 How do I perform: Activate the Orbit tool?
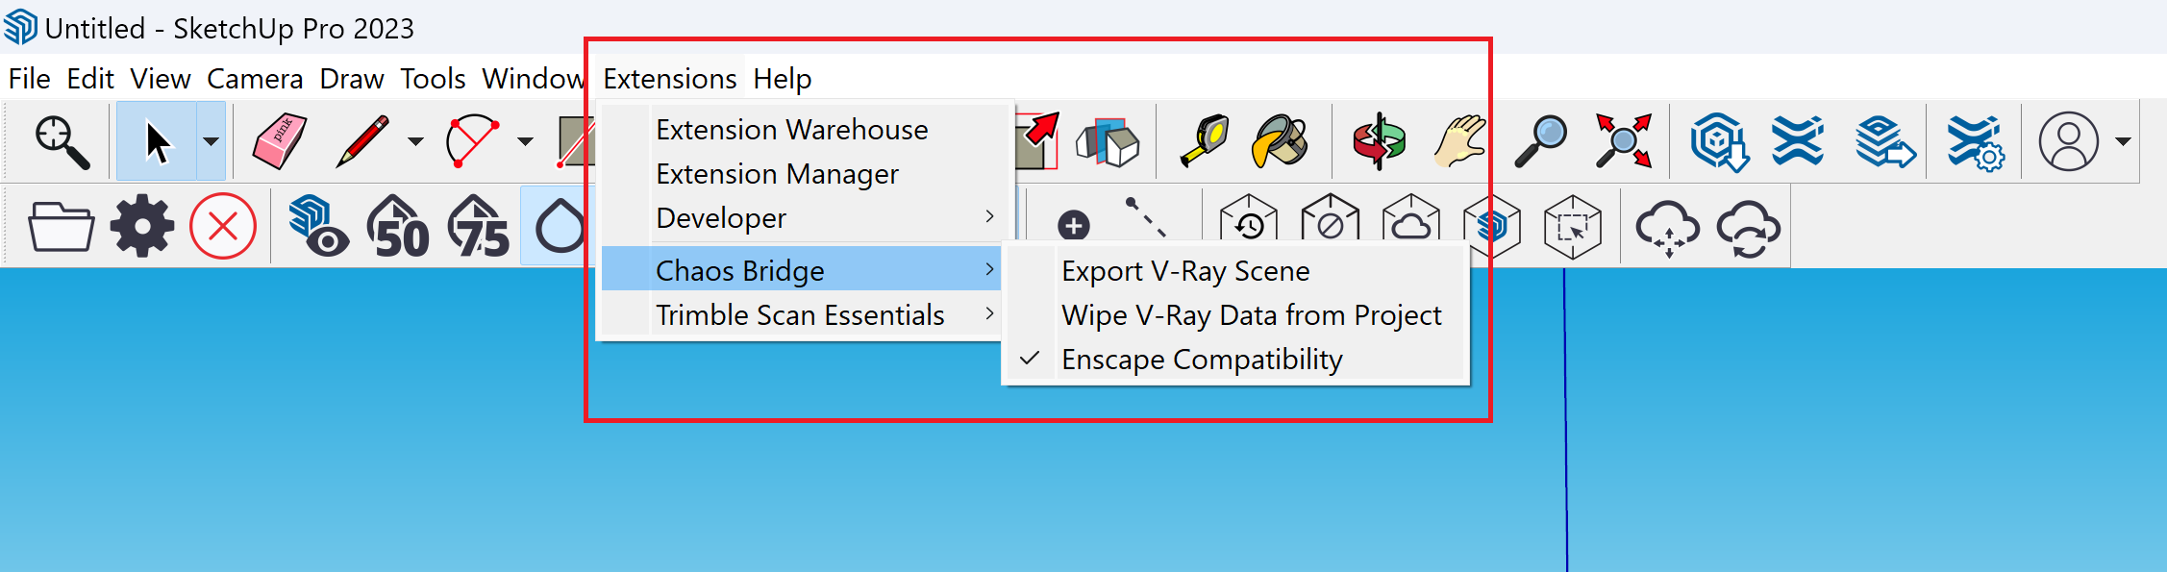click(1379, 142)
